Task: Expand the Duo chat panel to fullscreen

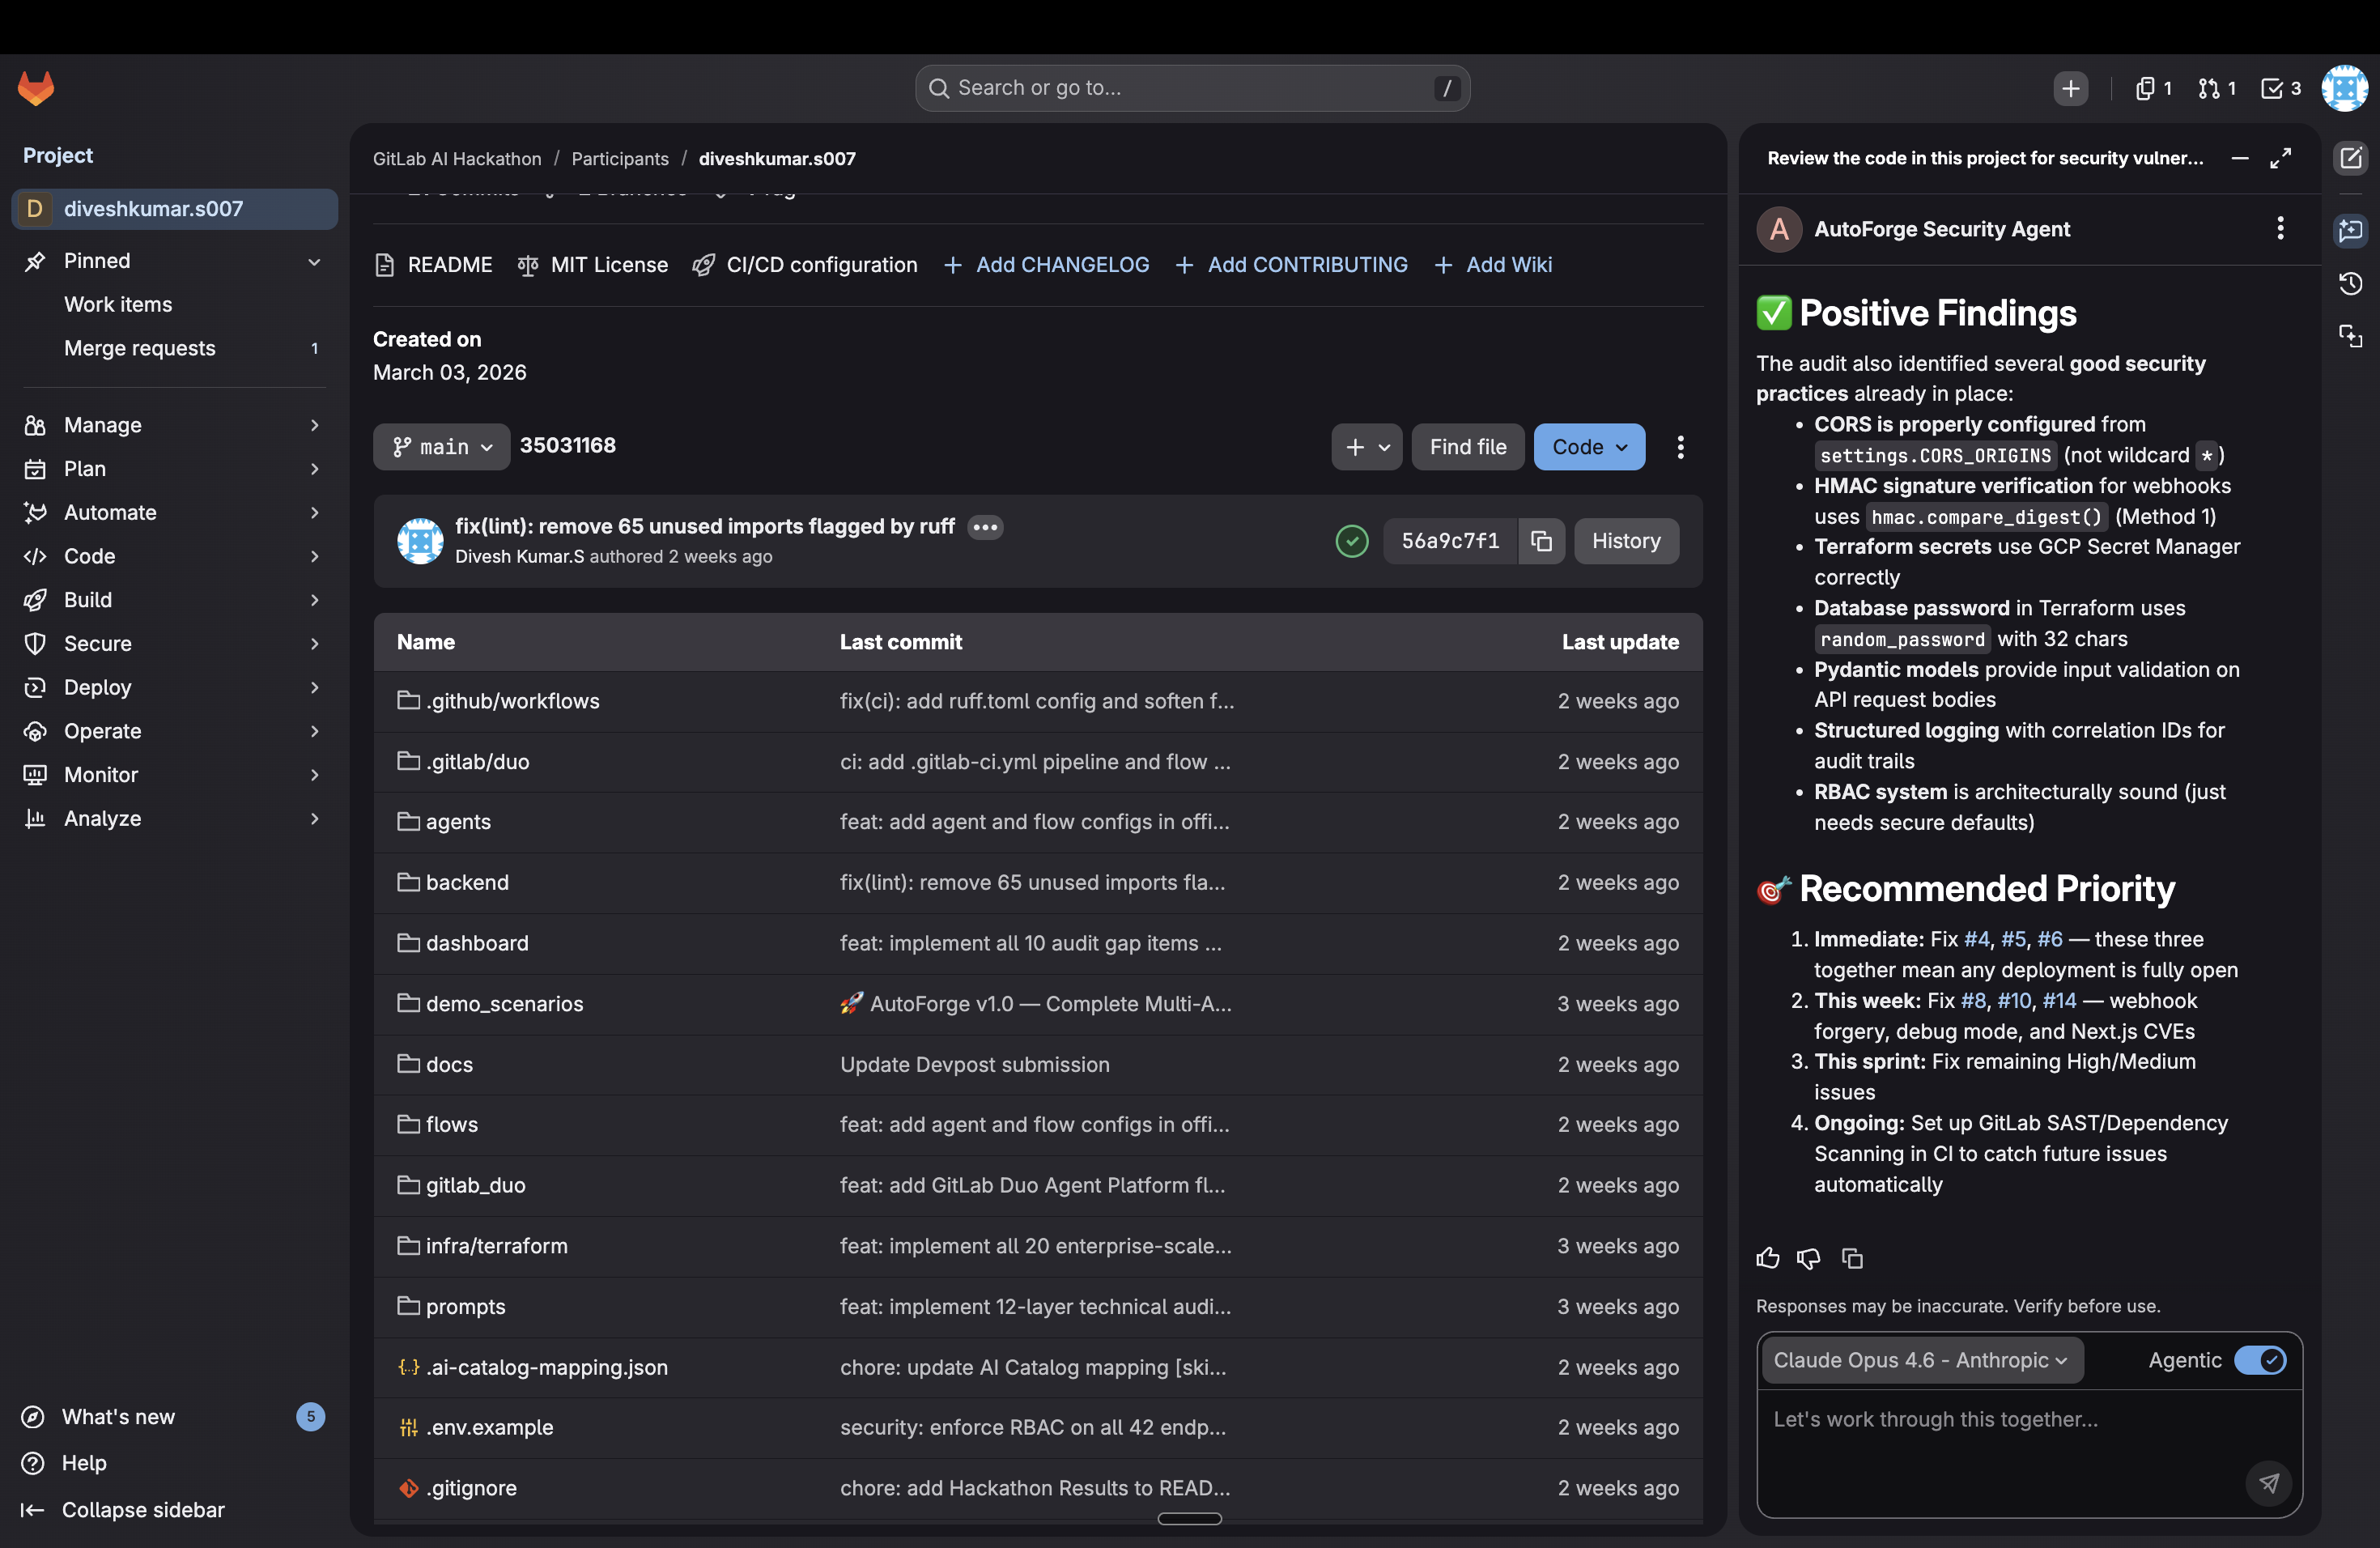Action: tap(2280, 158)
